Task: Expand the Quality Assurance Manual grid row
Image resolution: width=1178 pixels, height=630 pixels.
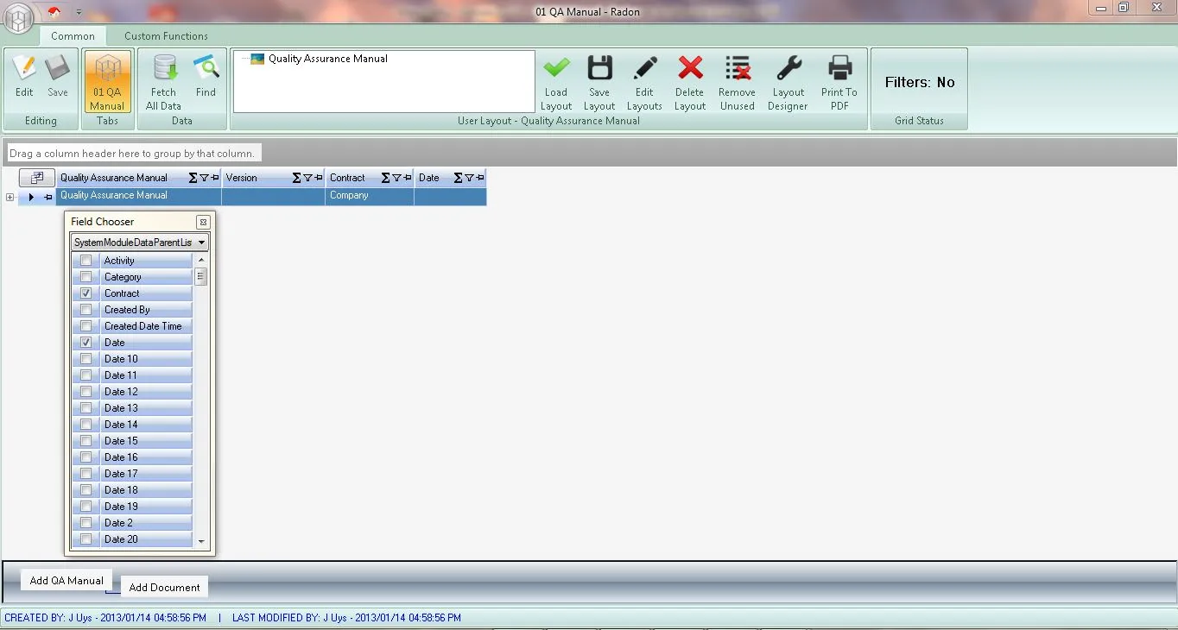Action: (x=9, y=197)
